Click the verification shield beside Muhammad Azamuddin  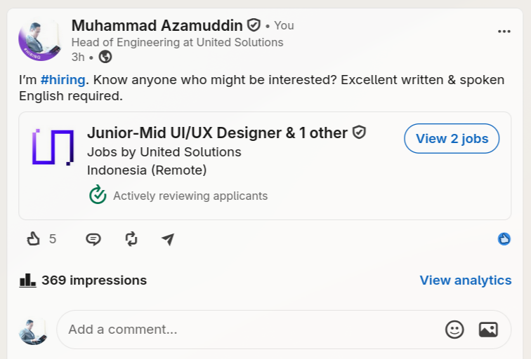tap(254, 25)
